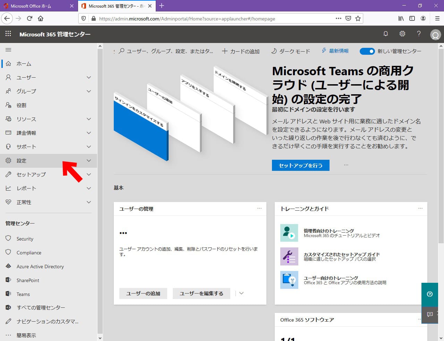Click the Pocket save icon
444x341 pixels.
(x=348, y=18)
